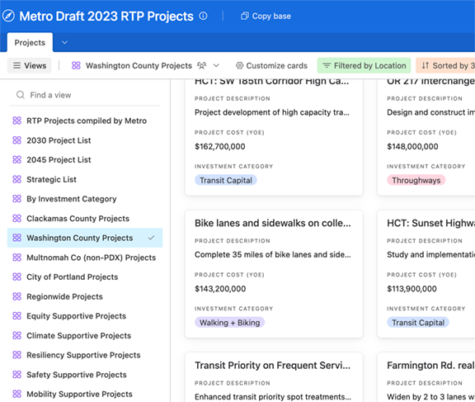The height and width of the screenshot is (402, 475).
Task: Click gallery icon for 2045 Project List
Action: 17,159
